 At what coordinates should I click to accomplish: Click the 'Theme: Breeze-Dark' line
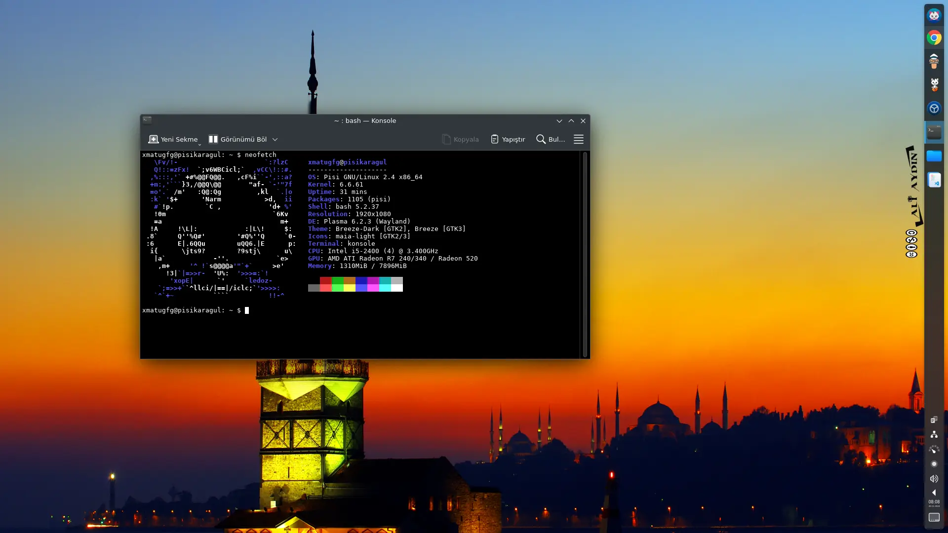point(387,228)
